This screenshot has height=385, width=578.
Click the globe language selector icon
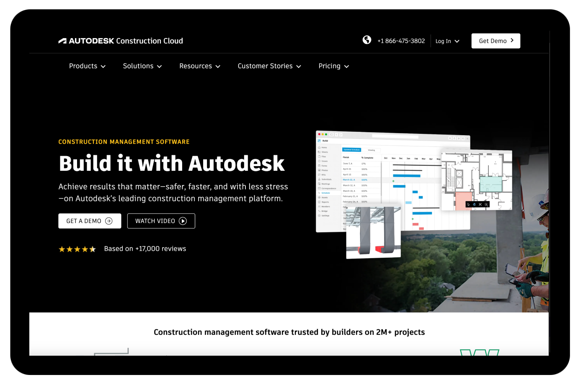(x=367, y=40)
